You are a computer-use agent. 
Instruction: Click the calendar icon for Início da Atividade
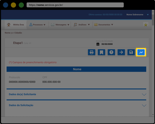(98, 44)
